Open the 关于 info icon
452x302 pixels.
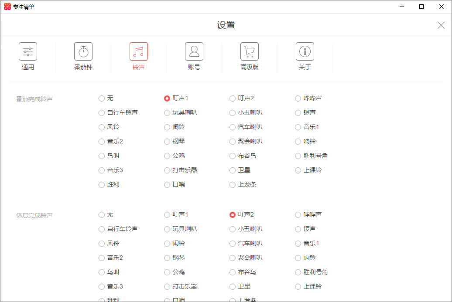click(305, 51)
